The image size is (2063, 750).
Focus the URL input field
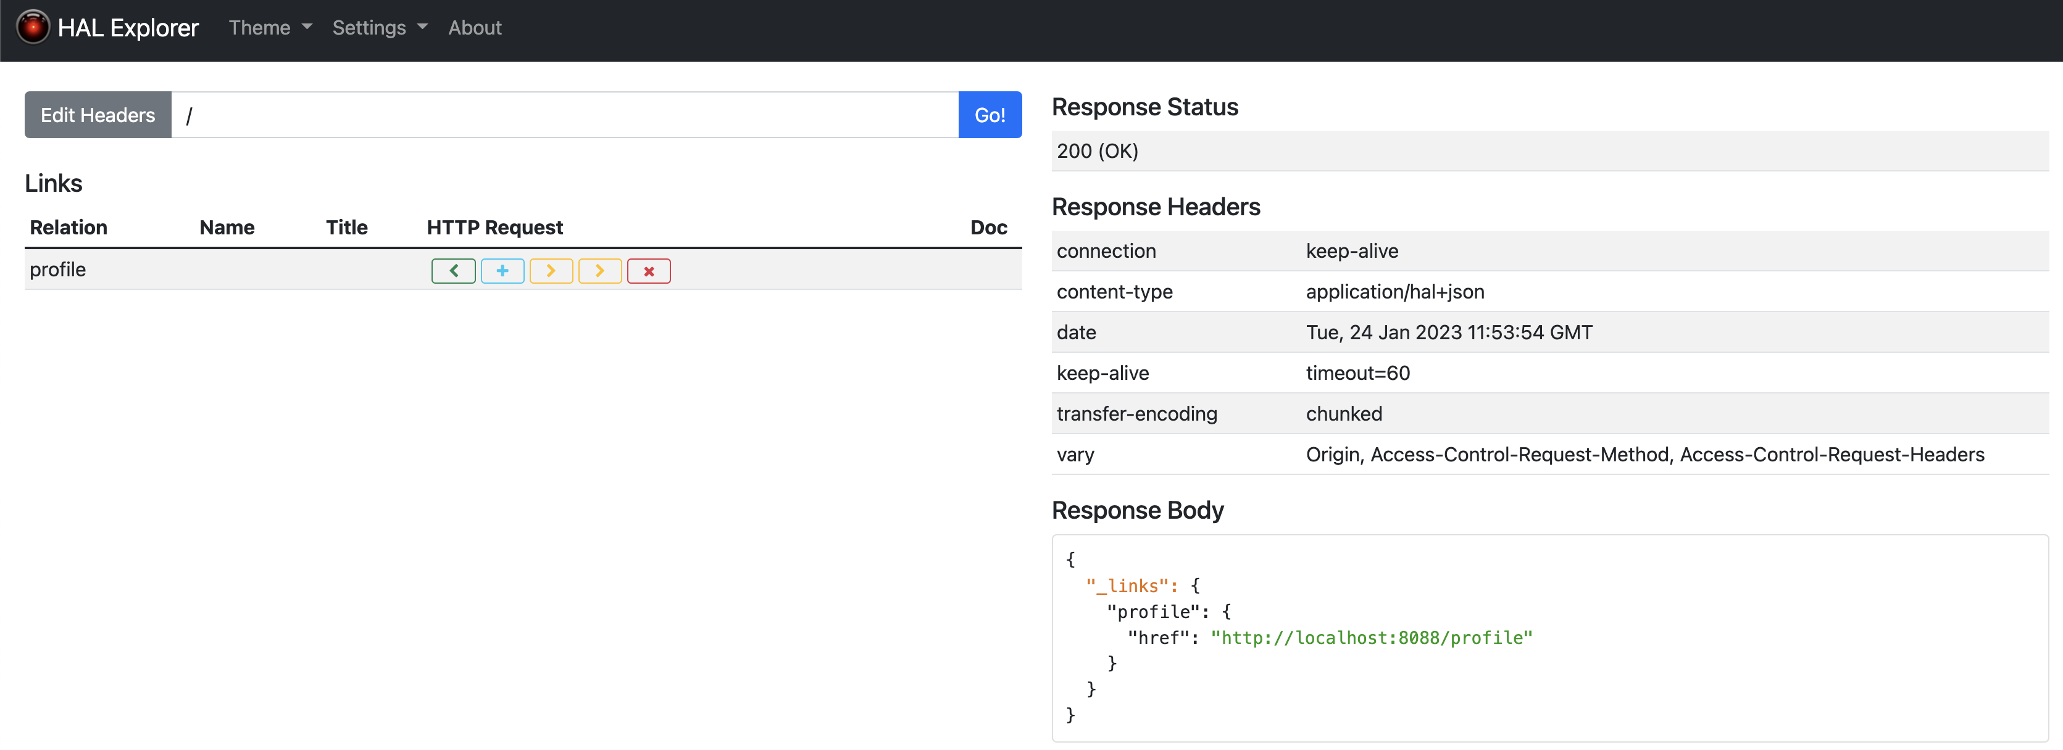(564, 115)
